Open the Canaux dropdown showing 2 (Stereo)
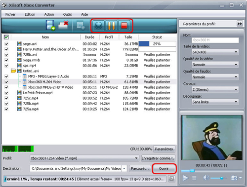Viewport: 247px width, 187px height. (x=215, y=89)
